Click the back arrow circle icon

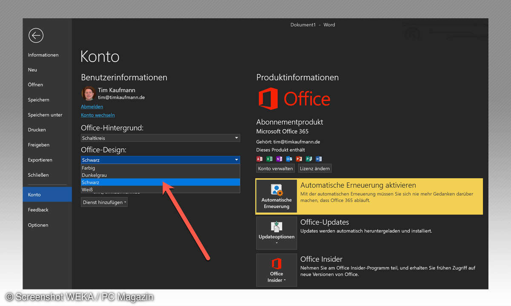coord(36,35)
